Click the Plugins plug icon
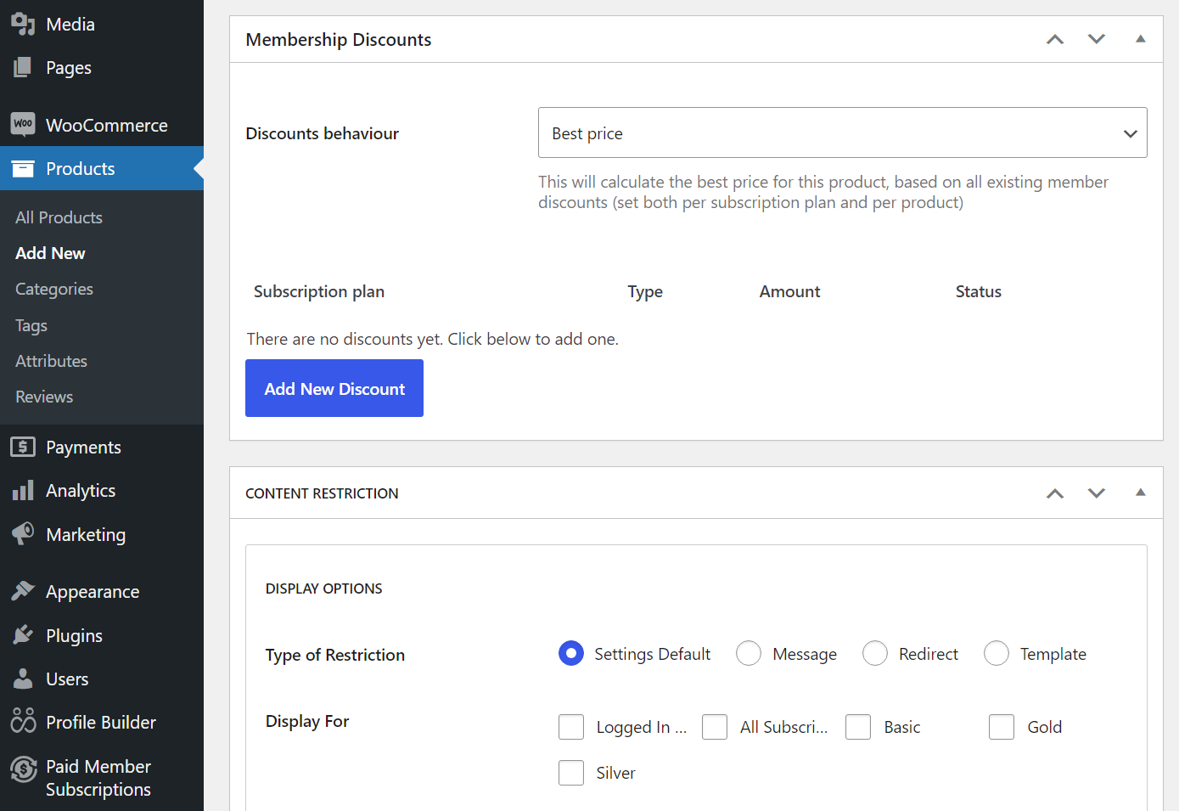 23,635
